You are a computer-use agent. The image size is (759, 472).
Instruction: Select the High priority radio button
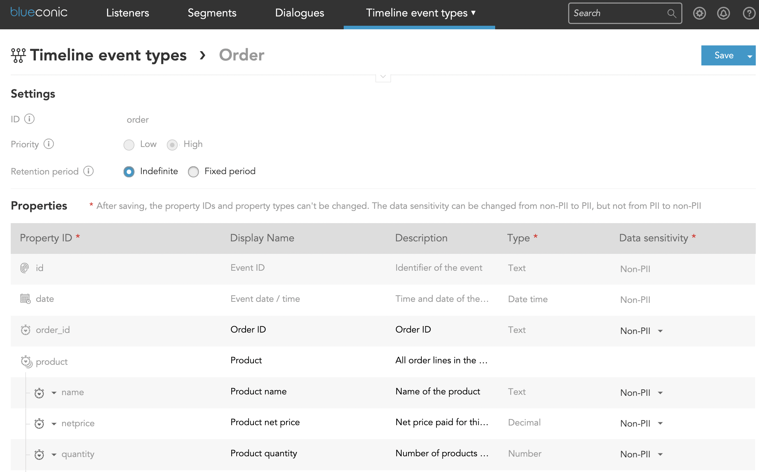[172, 145]
